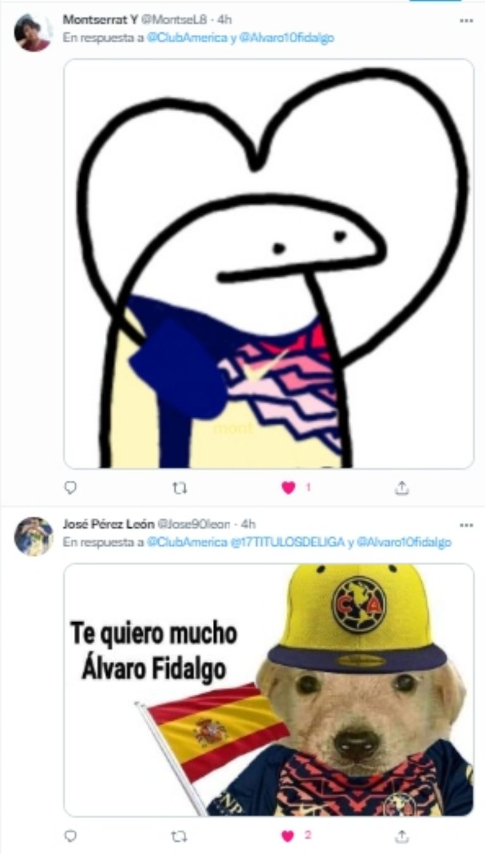Open the heart-shaped Flork meme image
The height and width of the screenshot is (854, 485).
[x=268, y=263]
